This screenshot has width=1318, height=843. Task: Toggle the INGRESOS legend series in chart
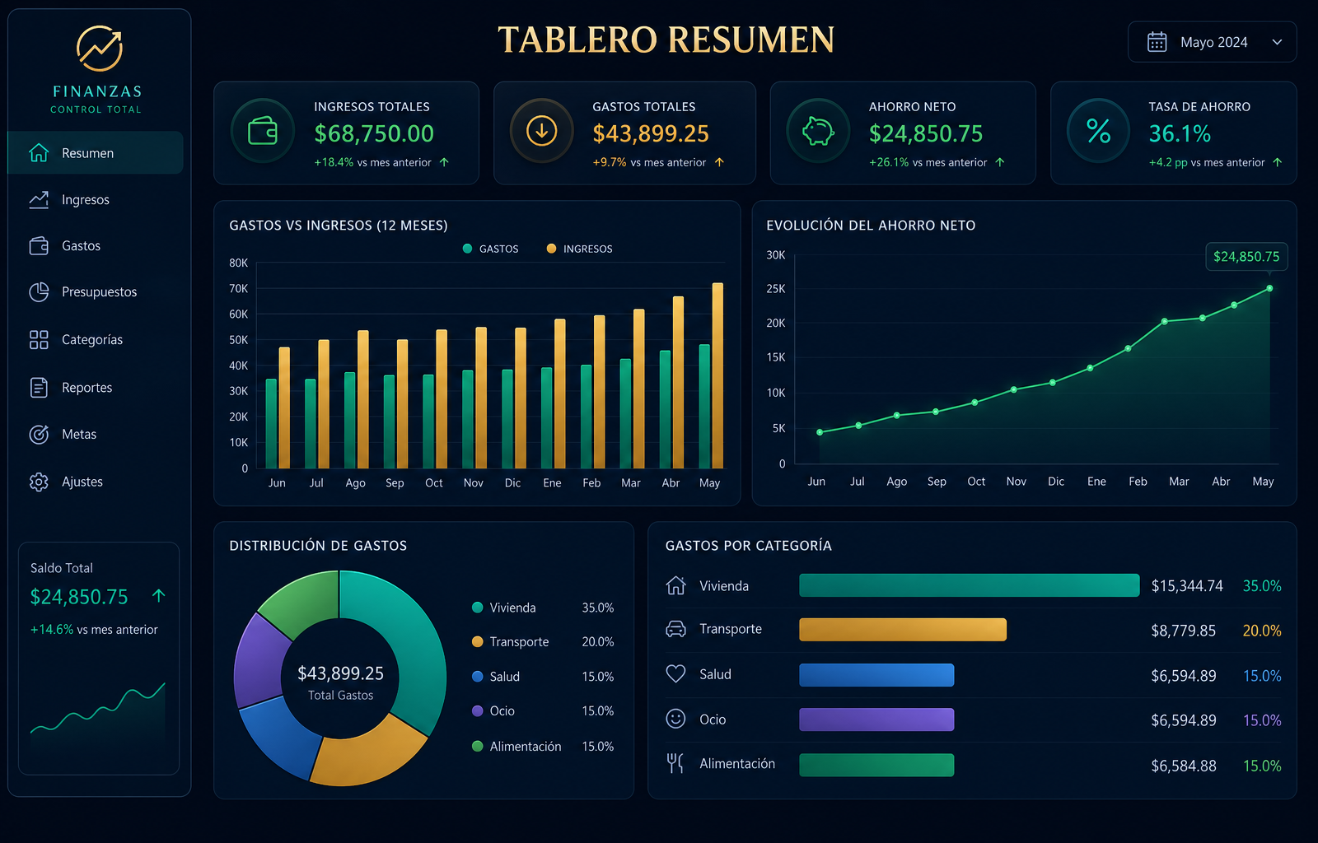(579, 249)
